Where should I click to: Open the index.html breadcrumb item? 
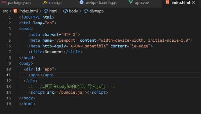[x=29, y=11]
